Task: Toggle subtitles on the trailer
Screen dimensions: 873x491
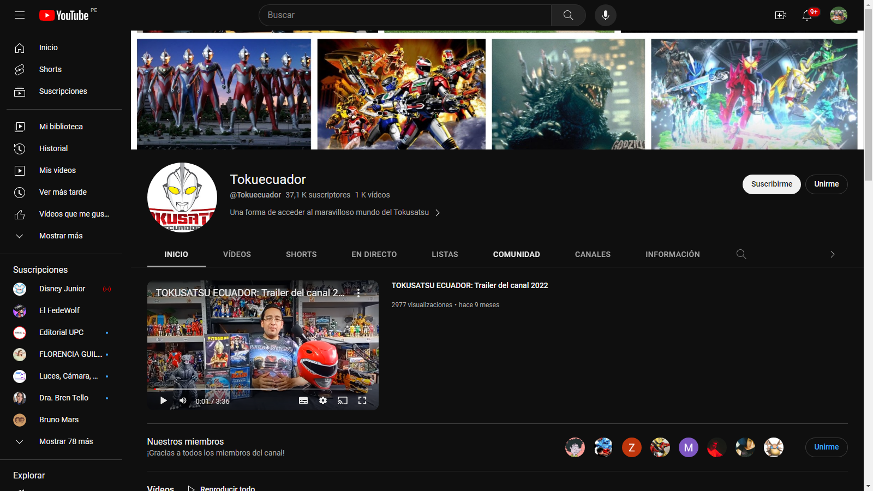Action: tap(303, 400)
